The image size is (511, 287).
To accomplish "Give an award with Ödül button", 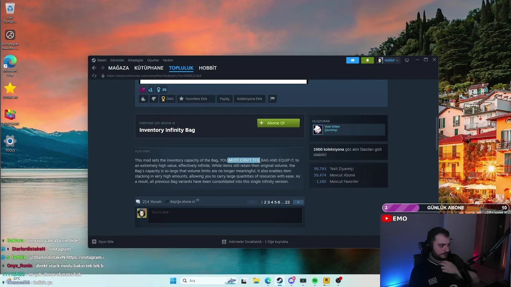I will (x=167, y=99).
